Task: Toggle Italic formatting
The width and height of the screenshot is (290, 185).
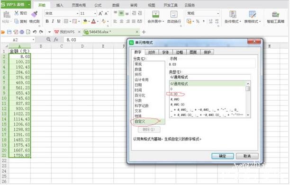Action: coord(53,21)
